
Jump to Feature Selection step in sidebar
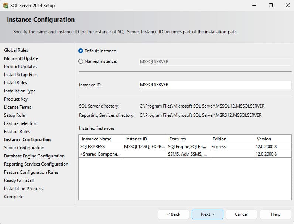[21, 123]
